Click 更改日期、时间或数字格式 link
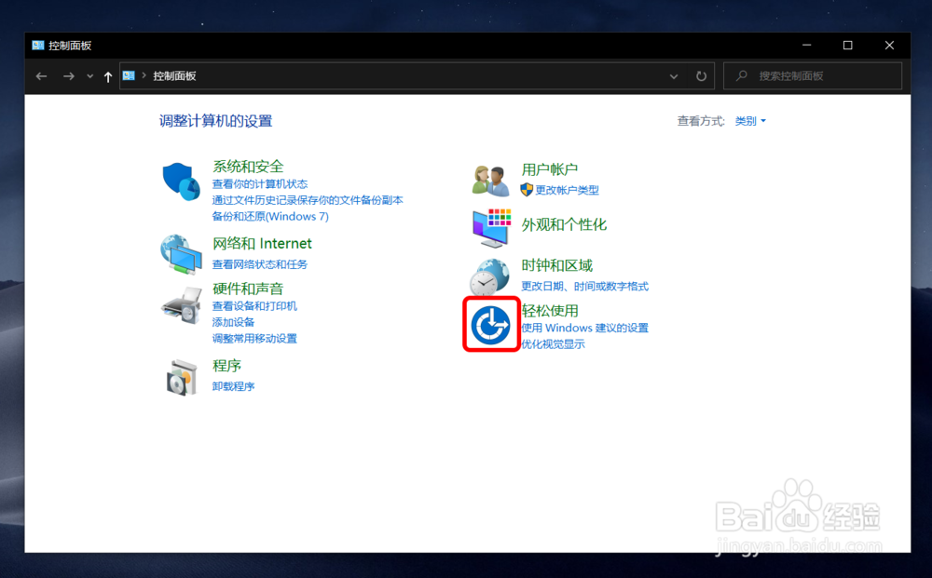The width and height of the screenshot is (932, 578). point(585,286)
